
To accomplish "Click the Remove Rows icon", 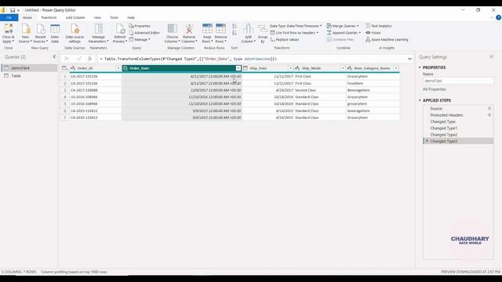I will (x=220, y=28).
